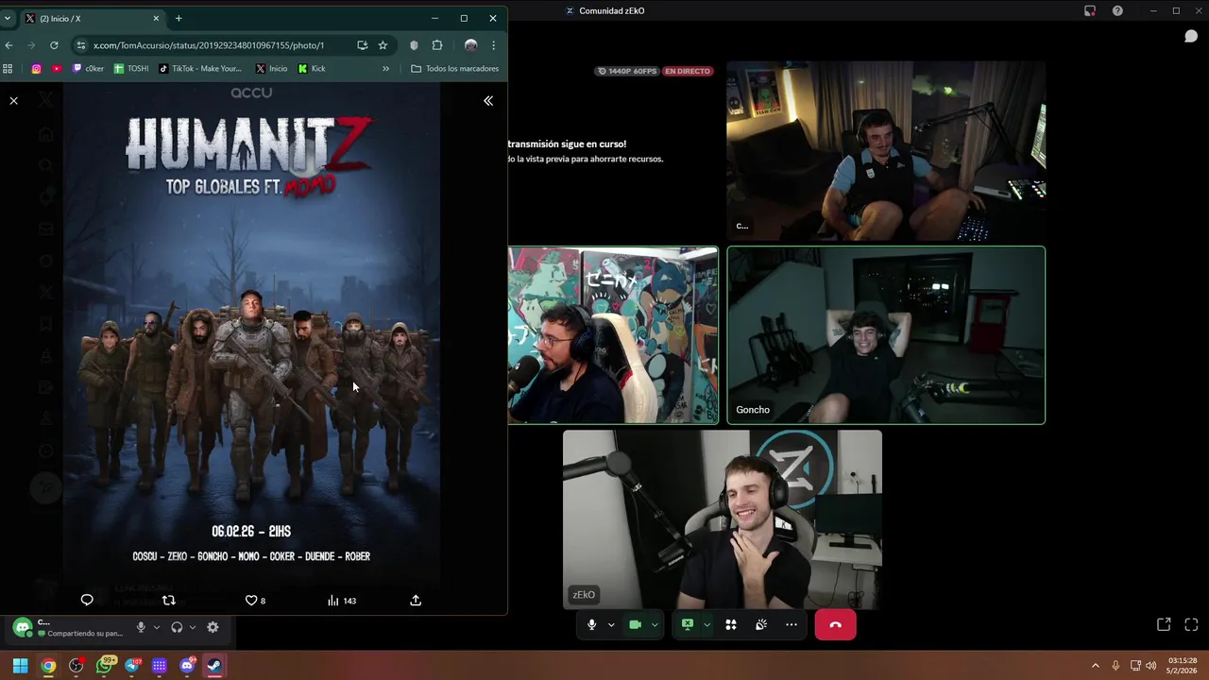
Task: Install app icon in address bar
Action: click(363, 45)
